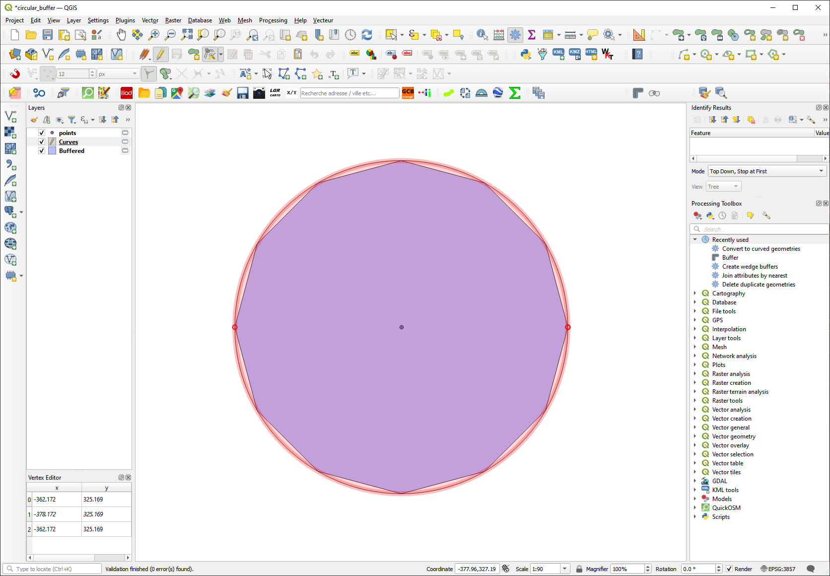Show the statistical summary sigma icon
Screen dimensions: 830x576
click(532, 35)
